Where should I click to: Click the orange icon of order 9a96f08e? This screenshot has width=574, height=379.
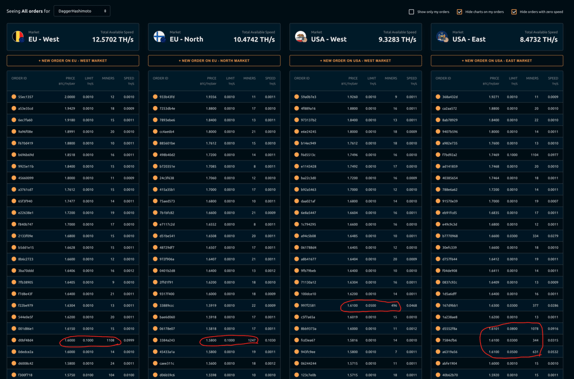14,131
